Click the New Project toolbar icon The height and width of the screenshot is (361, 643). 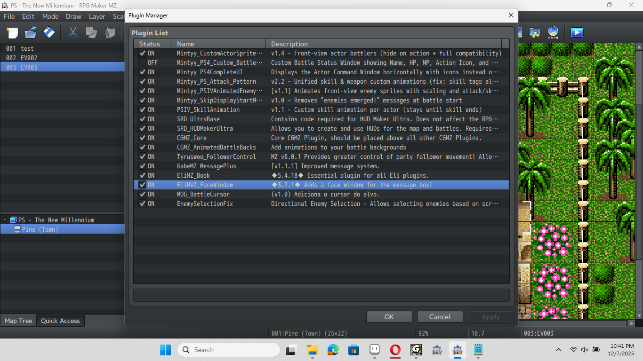coord(12,32)
